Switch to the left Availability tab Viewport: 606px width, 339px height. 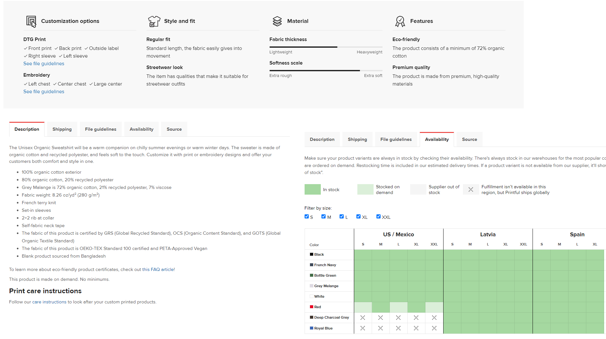141,129
